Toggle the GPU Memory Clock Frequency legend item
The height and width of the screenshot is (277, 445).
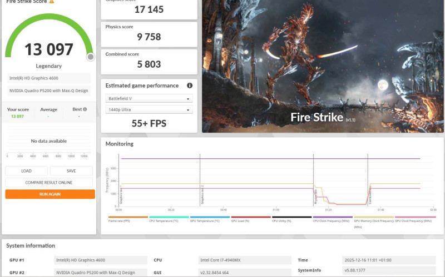tap(374, 223)
